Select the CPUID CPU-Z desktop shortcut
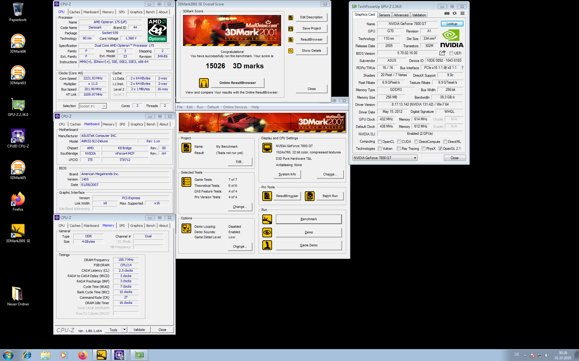Image resolution: width=579 pixels, height=361 pixels. [x=18, y=138]
